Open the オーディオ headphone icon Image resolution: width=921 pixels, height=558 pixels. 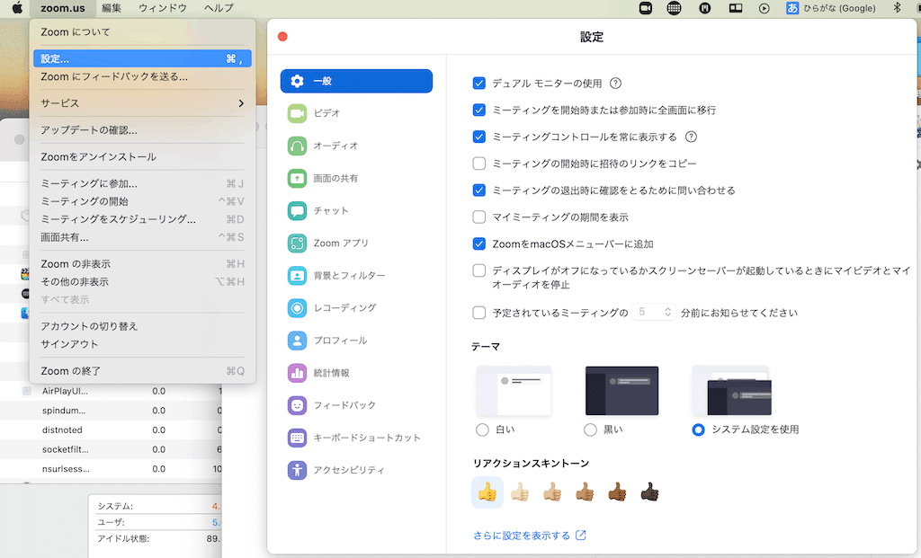[x=297, y=146]
